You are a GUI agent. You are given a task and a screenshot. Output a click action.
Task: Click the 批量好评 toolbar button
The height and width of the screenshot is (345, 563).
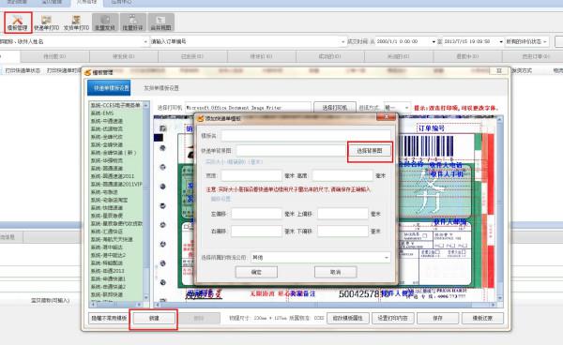coord(133,22)
